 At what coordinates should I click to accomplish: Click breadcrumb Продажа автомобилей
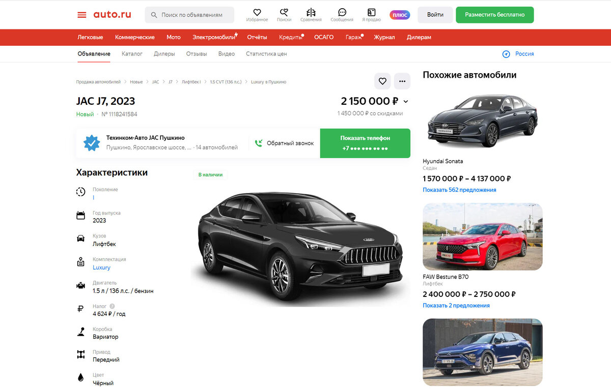point(99,82)
